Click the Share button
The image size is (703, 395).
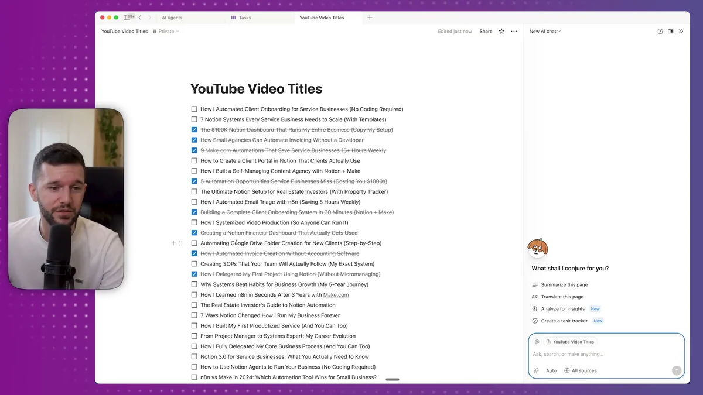coord(486,31)
